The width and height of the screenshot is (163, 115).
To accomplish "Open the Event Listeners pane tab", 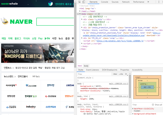I will click(x=93, y=70).
